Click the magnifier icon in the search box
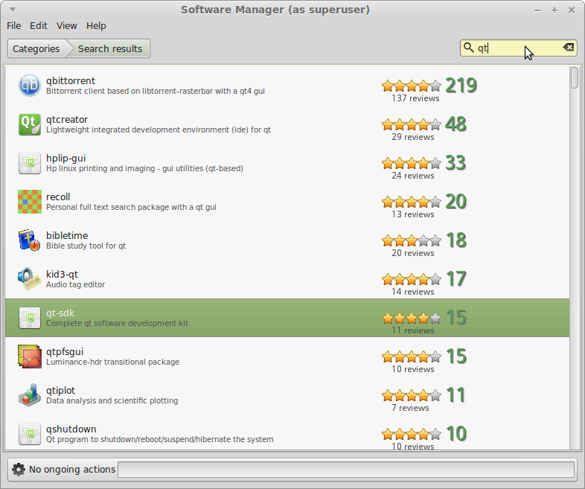Screen dimensions: 585x489 468,48
